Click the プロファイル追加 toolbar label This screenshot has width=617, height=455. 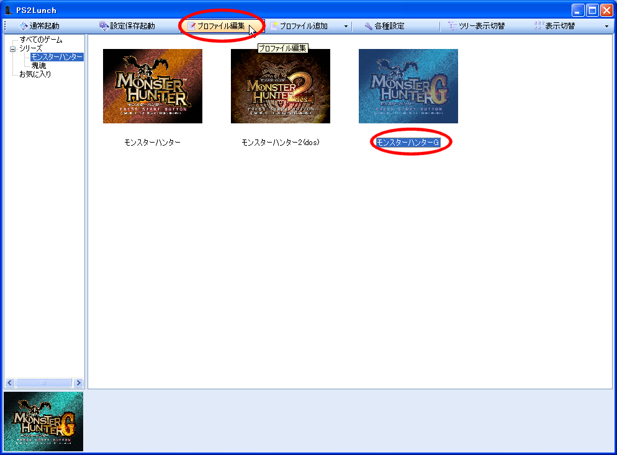304,26
